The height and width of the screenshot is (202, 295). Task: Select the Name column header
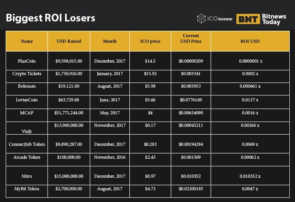tap(27, 41)
